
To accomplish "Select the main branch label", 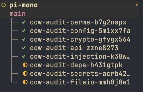I will click(18, 14).
